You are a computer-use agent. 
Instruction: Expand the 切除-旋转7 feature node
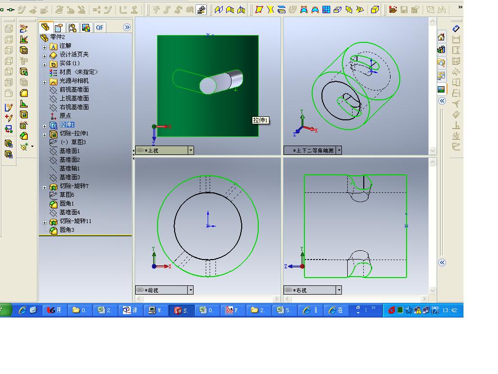click(44, 187)
